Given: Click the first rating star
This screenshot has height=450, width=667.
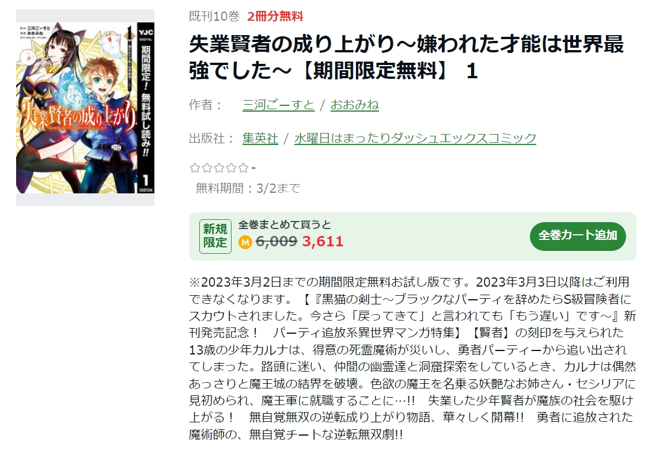Looking at the screenshot, I should (x=195, y=168).
